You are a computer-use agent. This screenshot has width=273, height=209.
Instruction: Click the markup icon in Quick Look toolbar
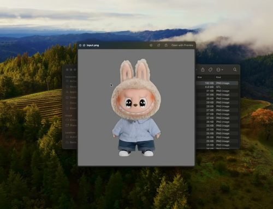coord(151,45)
